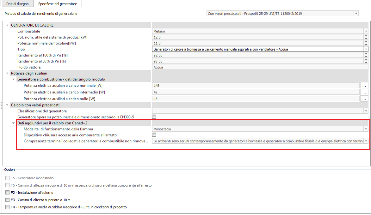371x215 pixels.
Task: Enable Dispositivo chiusura accesso aria comburente checkbox
Action: pos(154,135)
